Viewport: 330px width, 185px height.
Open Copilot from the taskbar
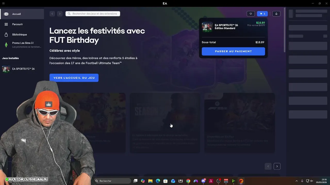point(143,181)
